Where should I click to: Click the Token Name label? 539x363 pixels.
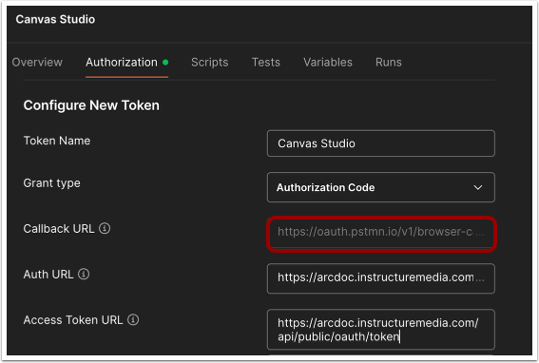point(57,141)
